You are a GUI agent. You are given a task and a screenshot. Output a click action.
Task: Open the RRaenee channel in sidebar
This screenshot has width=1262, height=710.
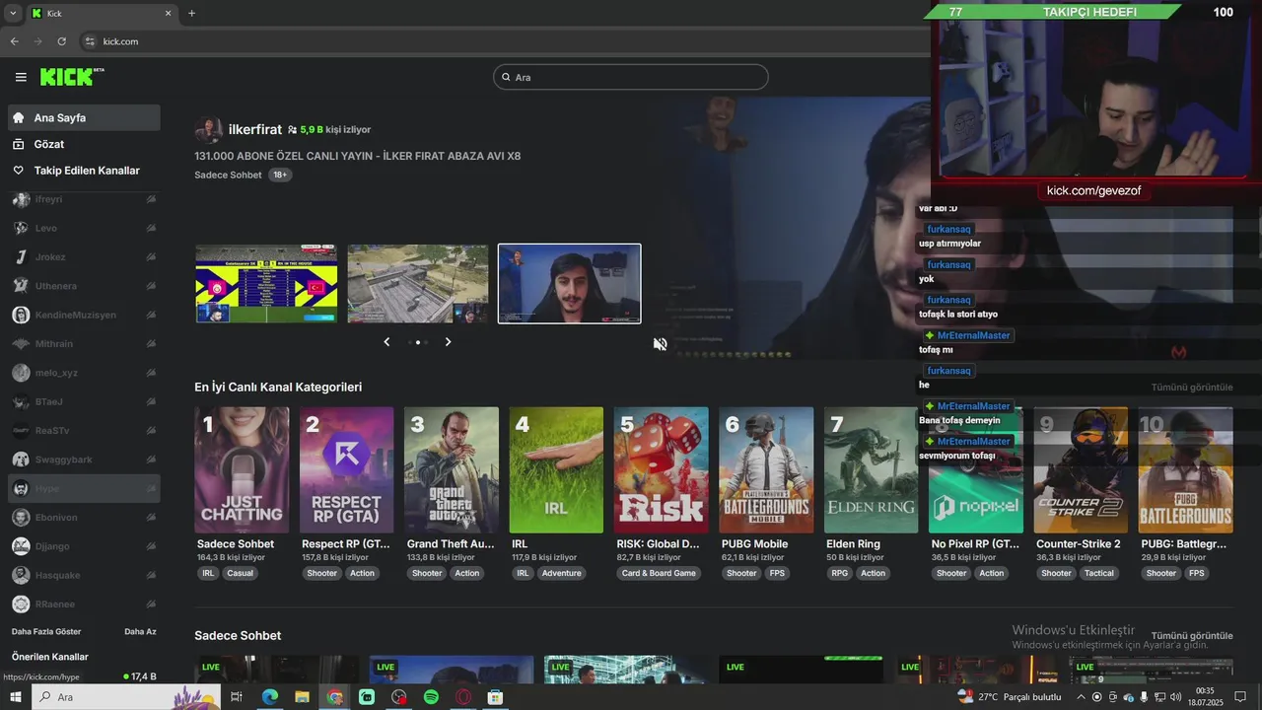click(84, 603)
